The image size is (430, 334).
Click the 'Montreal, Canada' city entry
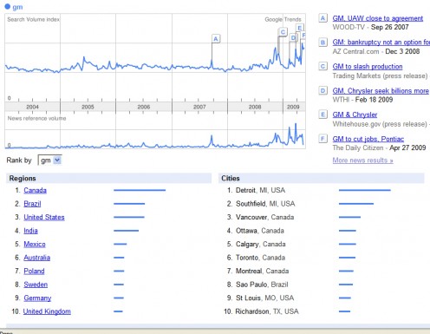pyautogui.click(x=262, y=272)
